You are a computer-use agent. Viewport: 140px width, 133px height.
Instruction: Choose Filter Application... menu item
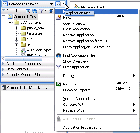click(97, 67)
